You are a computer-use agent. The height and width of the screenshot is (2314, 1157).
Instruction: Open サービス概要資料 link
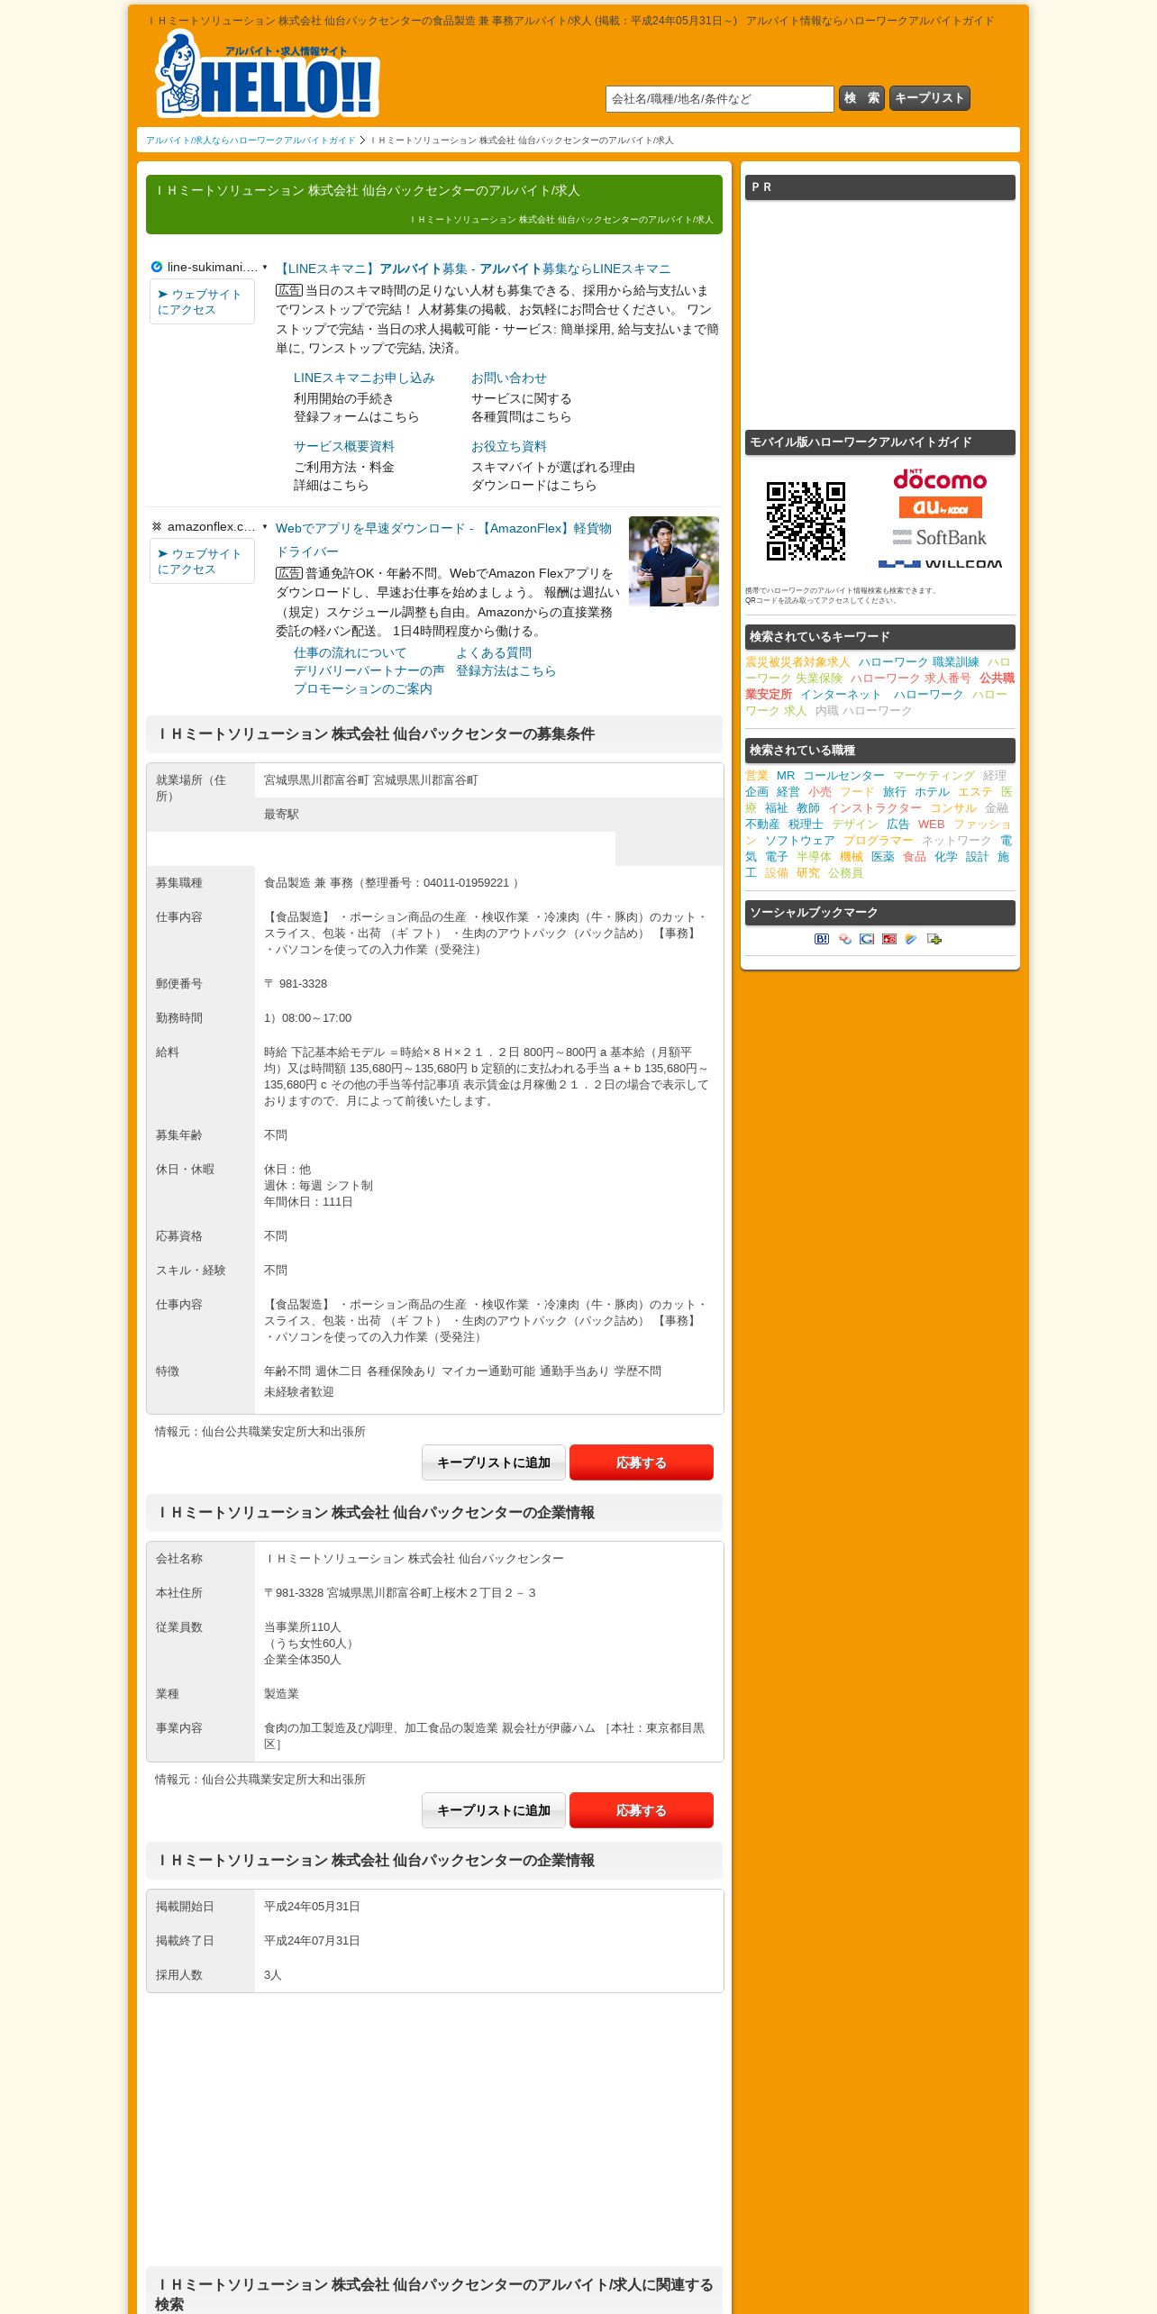344,446
